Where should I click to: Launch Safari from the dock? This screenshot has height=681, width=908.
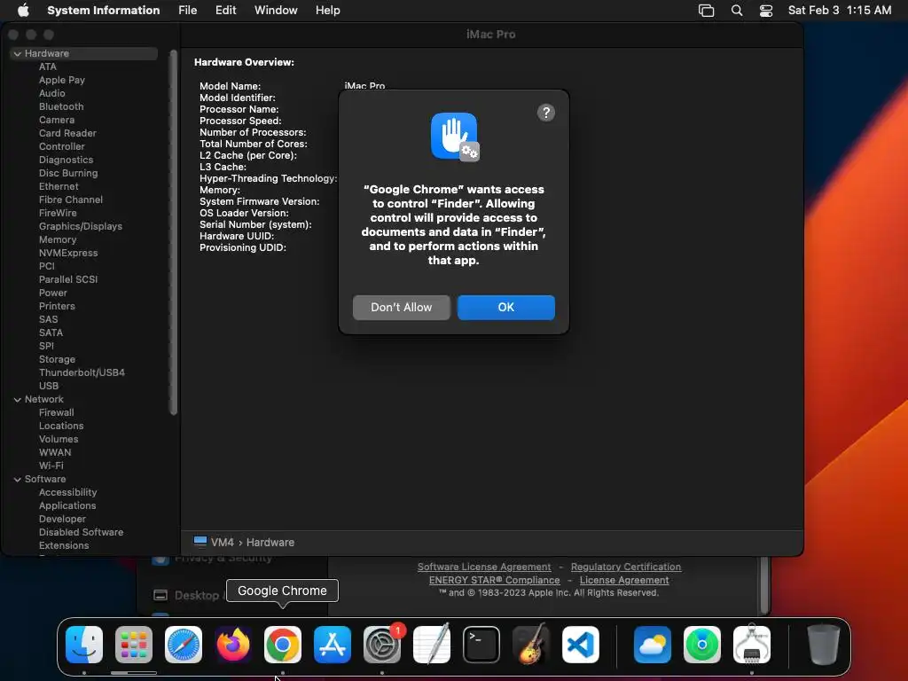(184, 644)
